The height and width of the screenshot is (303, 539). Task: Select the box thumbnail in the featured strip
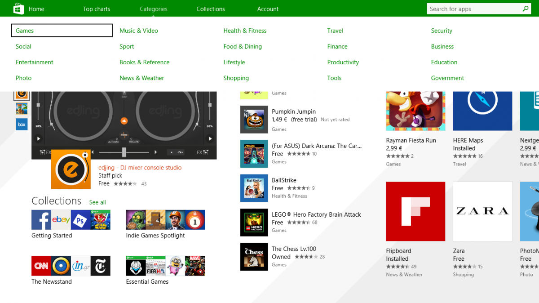click(x=22, y=124)
